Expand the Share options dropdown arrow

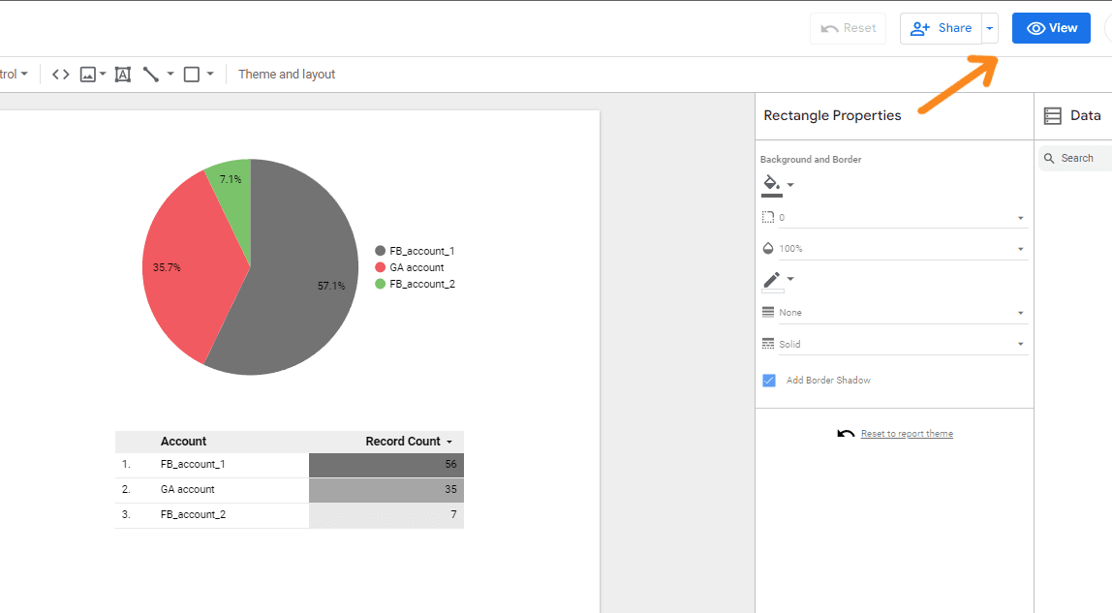pos(990,28)
